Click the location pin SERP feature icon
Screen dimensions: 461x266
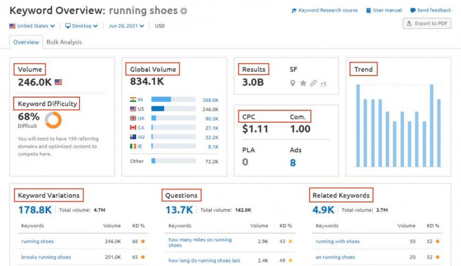click(x=293, y=83)
